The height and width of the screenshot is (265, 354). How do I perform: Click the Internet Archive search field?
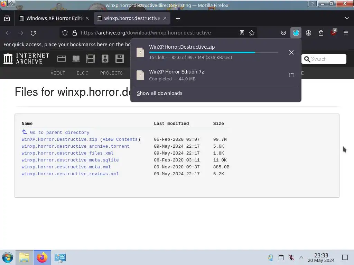(324, 59)
